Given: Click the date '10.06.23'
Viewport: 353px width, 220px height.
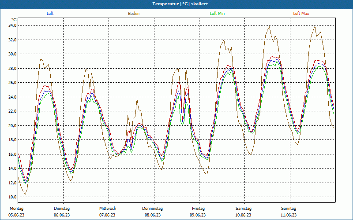Looking at the screenshot, I should [x=243, y=215].
